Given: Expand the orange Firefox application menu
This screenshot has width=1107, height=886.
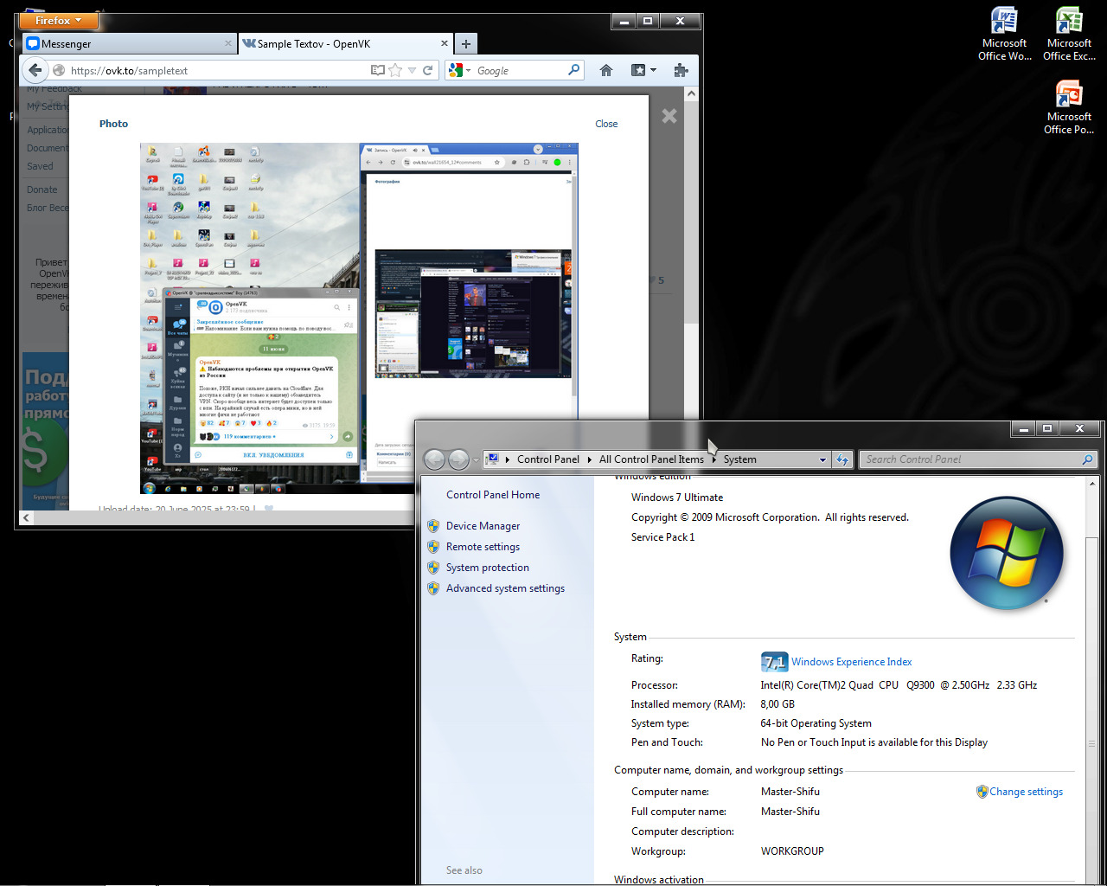Looking at the screenshot, I should coord(59,21).
